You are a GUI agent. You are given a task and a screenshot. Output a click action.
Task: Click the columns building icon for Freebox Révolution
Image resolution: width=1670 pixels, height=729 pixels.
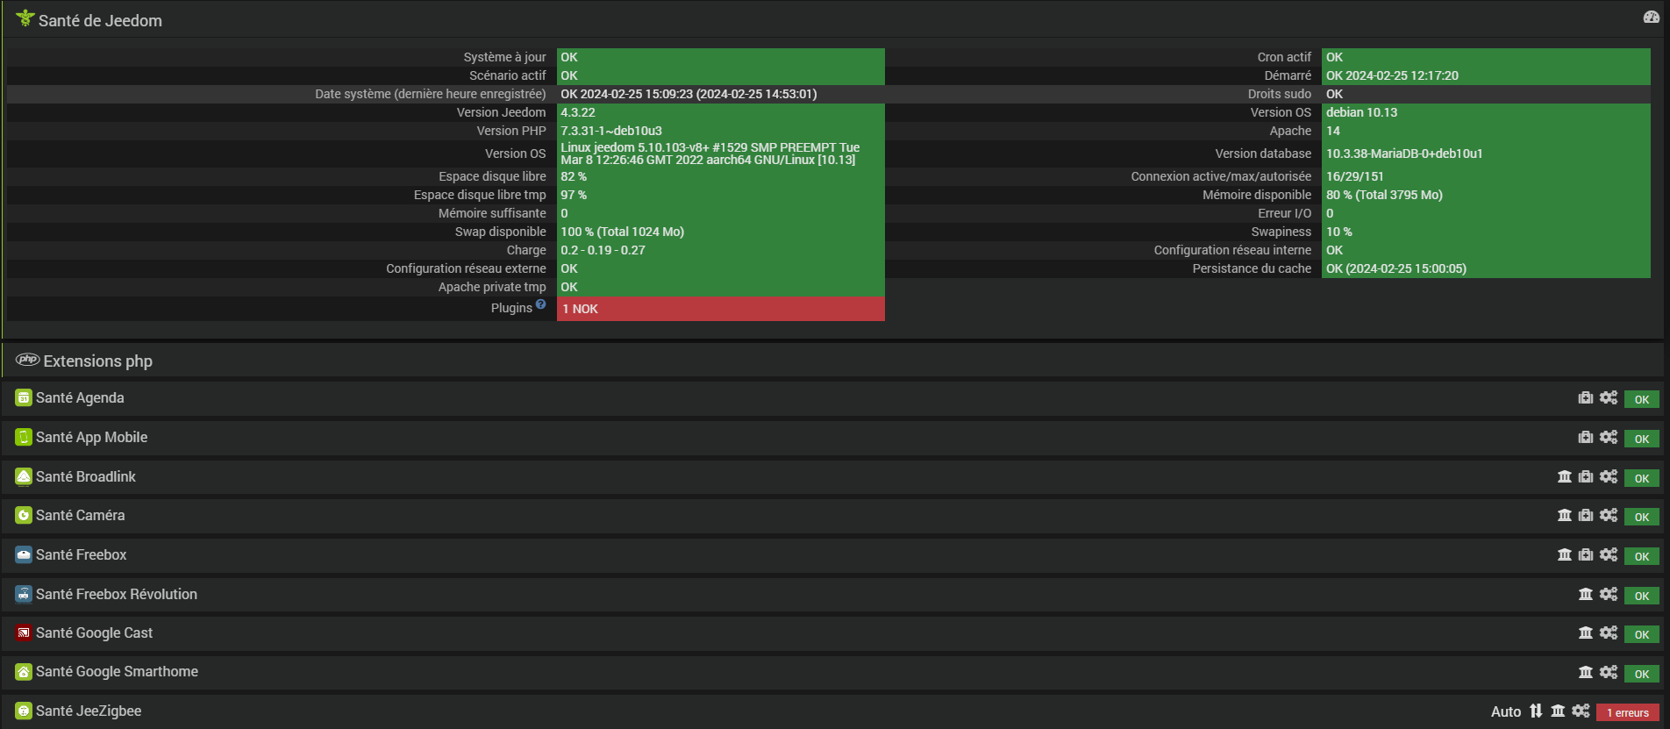coord(1586,594)
